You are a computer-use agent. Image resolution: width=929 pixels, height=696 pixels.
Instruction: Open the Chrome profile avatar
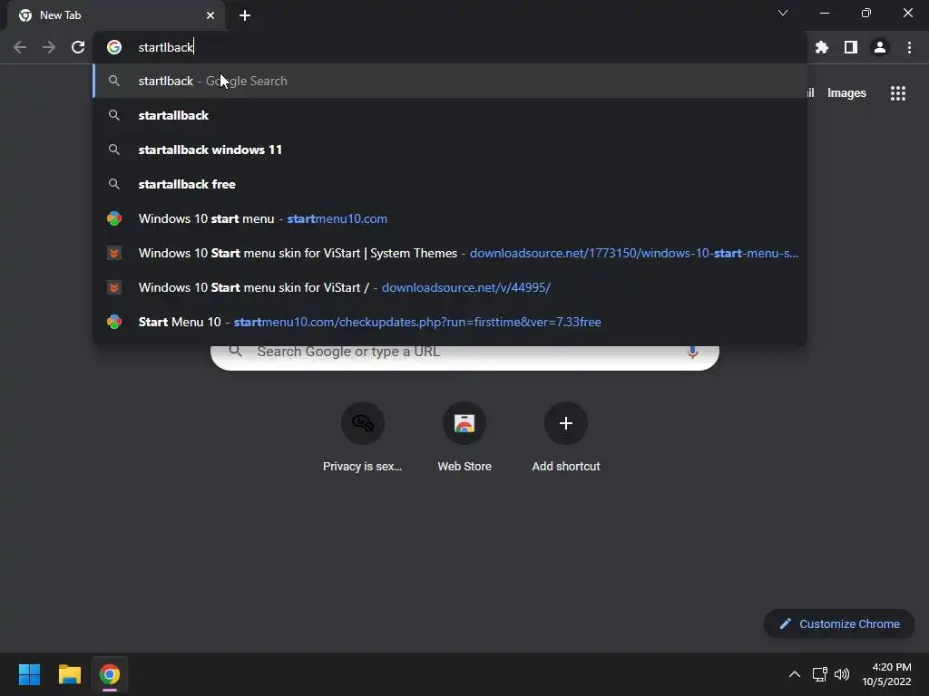tap(880, 47)
